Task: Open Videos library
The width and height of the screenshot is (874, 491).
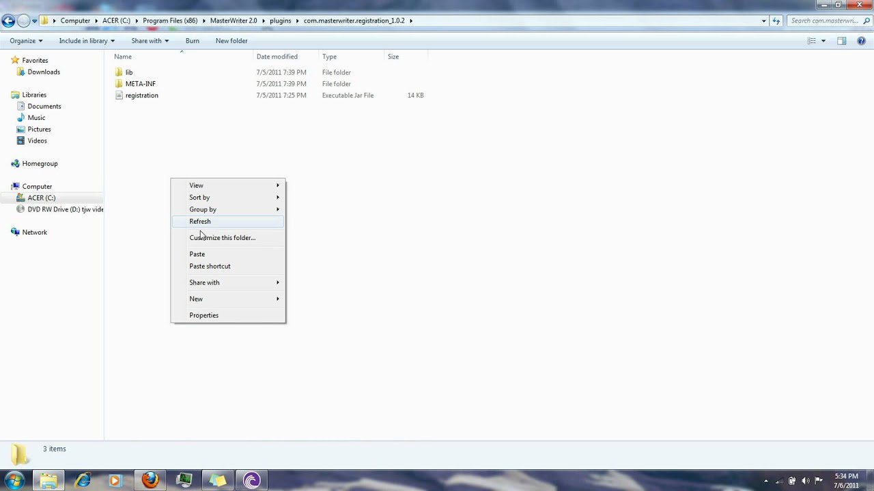Action: point(37,141)
